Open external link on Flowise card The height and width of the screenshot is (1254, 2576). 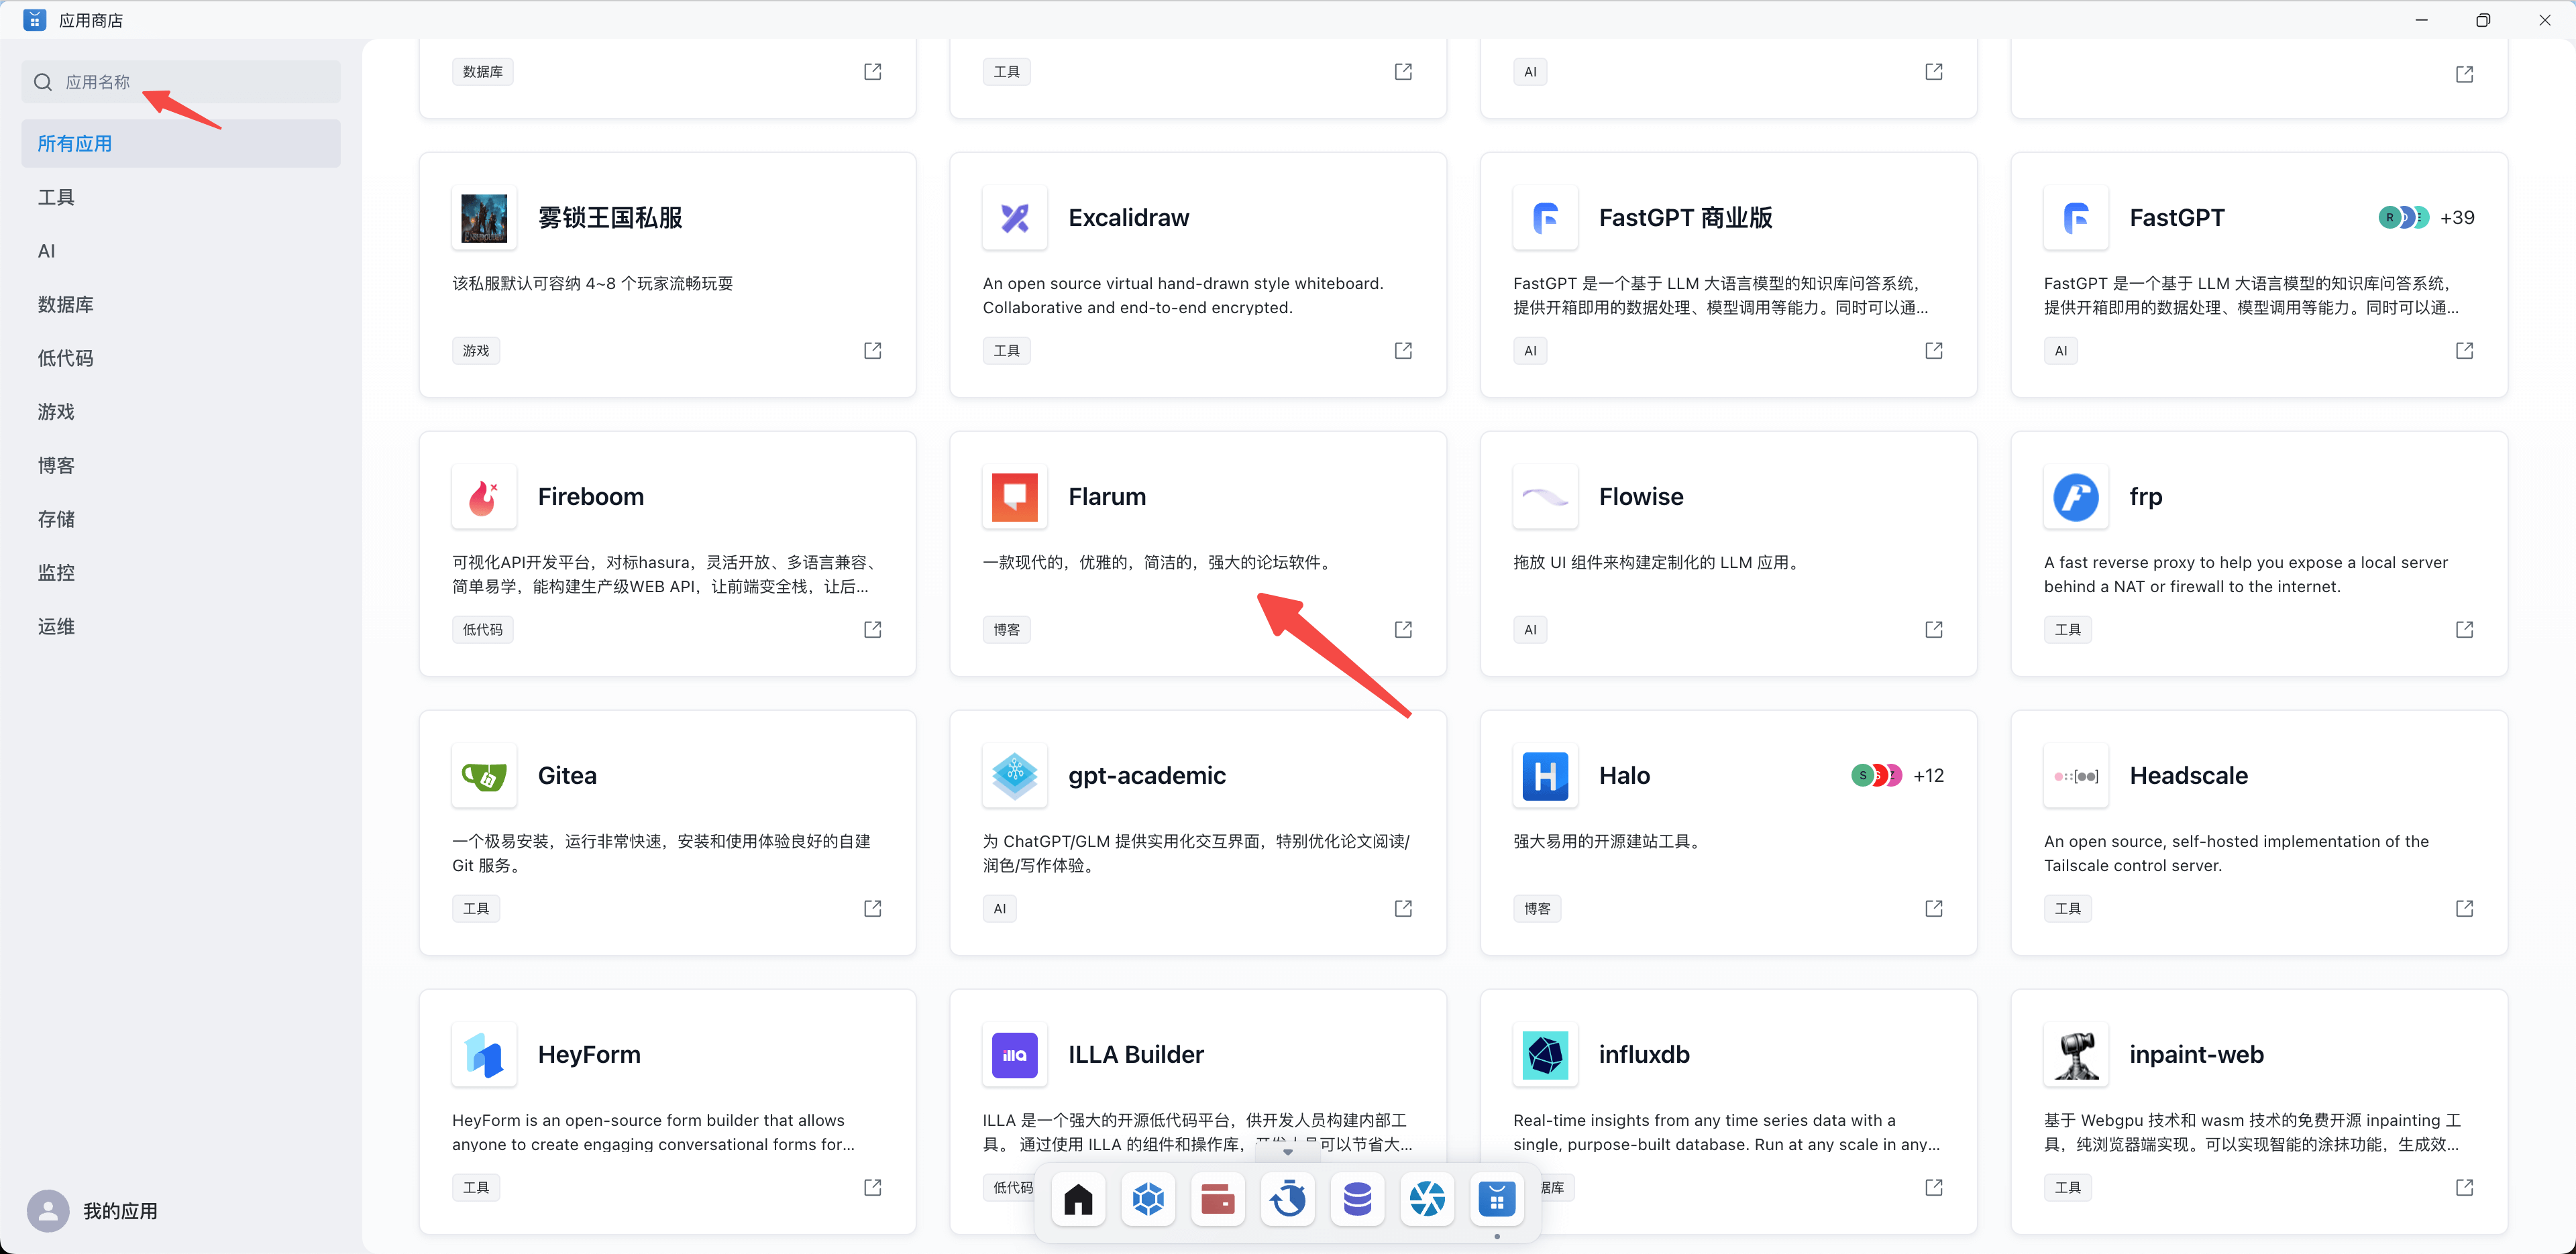(1934, 629)
